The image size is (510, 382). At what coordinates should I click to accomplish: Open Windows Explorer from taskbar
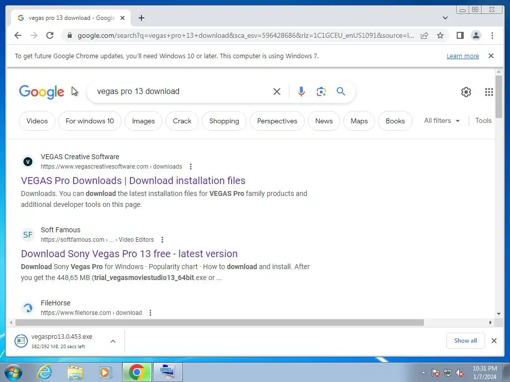click(x=75, y=372)
